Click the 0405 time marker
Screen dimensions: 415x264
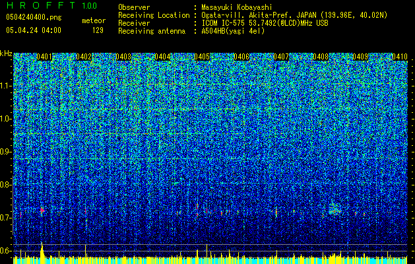click(202, 57)
